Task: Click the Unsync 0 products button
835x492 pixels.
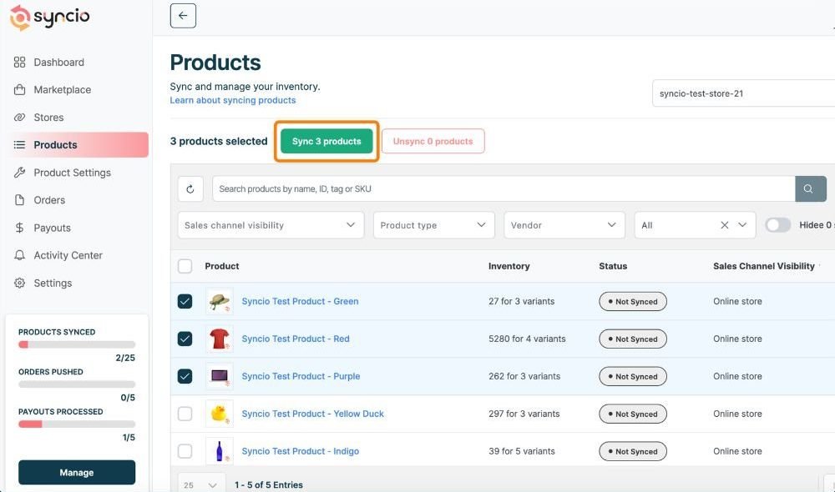Action: tap(433, 141)
